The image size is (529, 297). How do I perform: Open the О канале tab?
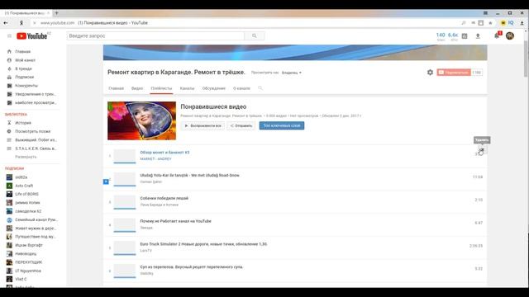241,88
